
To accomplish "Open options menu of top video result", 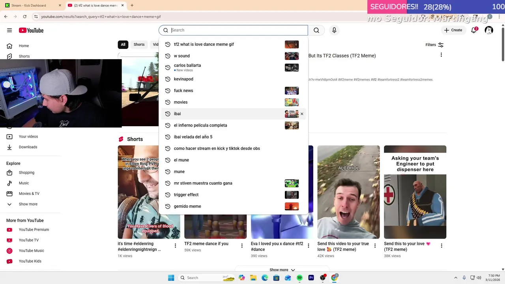I will coord(441,55).
